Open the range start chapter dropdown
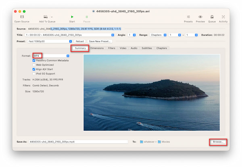 [x=175, y=35]
